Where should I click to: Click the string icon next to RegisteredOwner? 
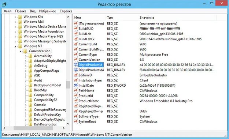pyautogui.click(x=76, y=111)
